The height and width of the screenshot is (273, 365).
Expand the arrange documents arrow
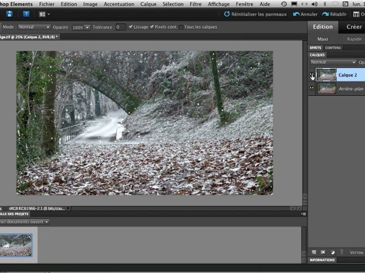click(49, 14)
